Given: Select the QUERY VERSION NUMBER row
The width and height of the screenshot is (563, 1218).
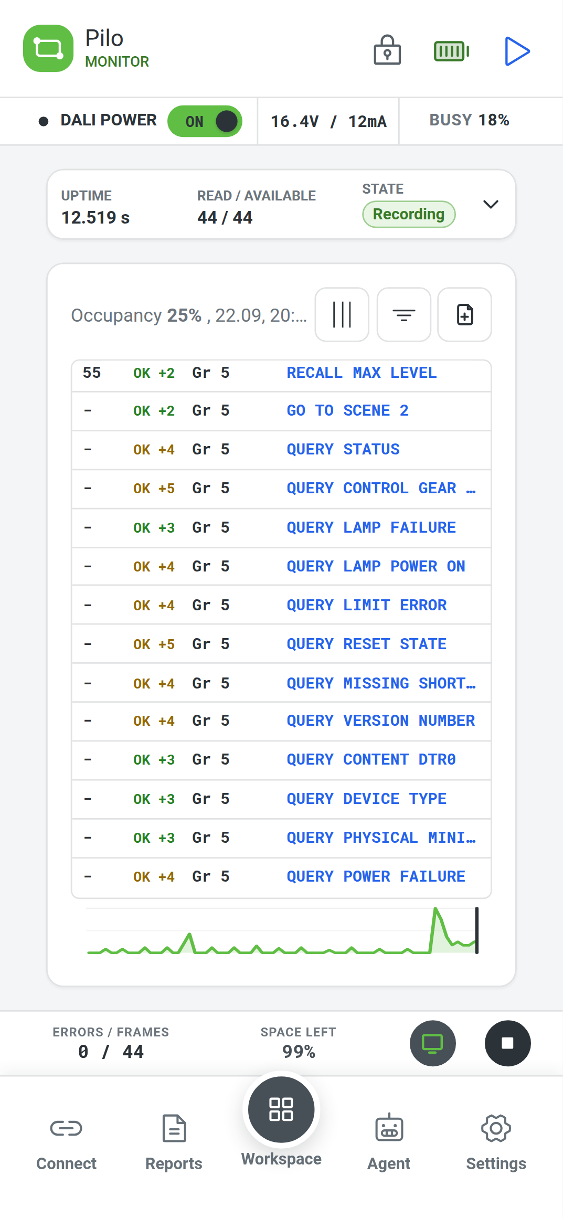Looking at the screenshot, I should tap(281, 721).
